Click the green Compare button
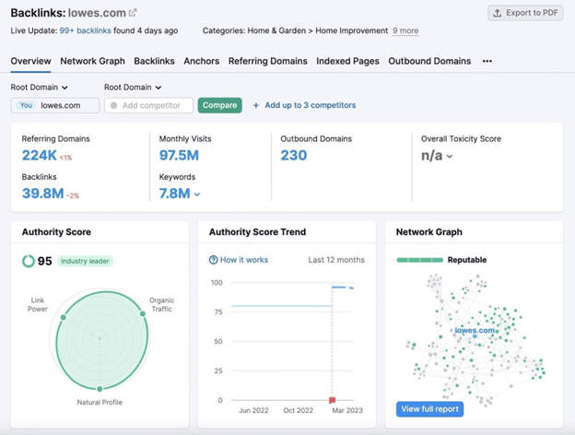Viewport: 575px width, 435px height. tap(219, 105)
